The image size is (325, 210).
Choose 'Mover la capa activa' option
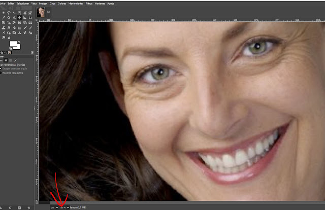tap(11, 73)
